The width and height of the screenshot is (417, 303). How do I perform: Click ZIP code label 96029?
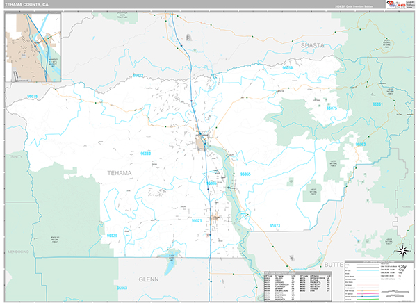[112, 236]
